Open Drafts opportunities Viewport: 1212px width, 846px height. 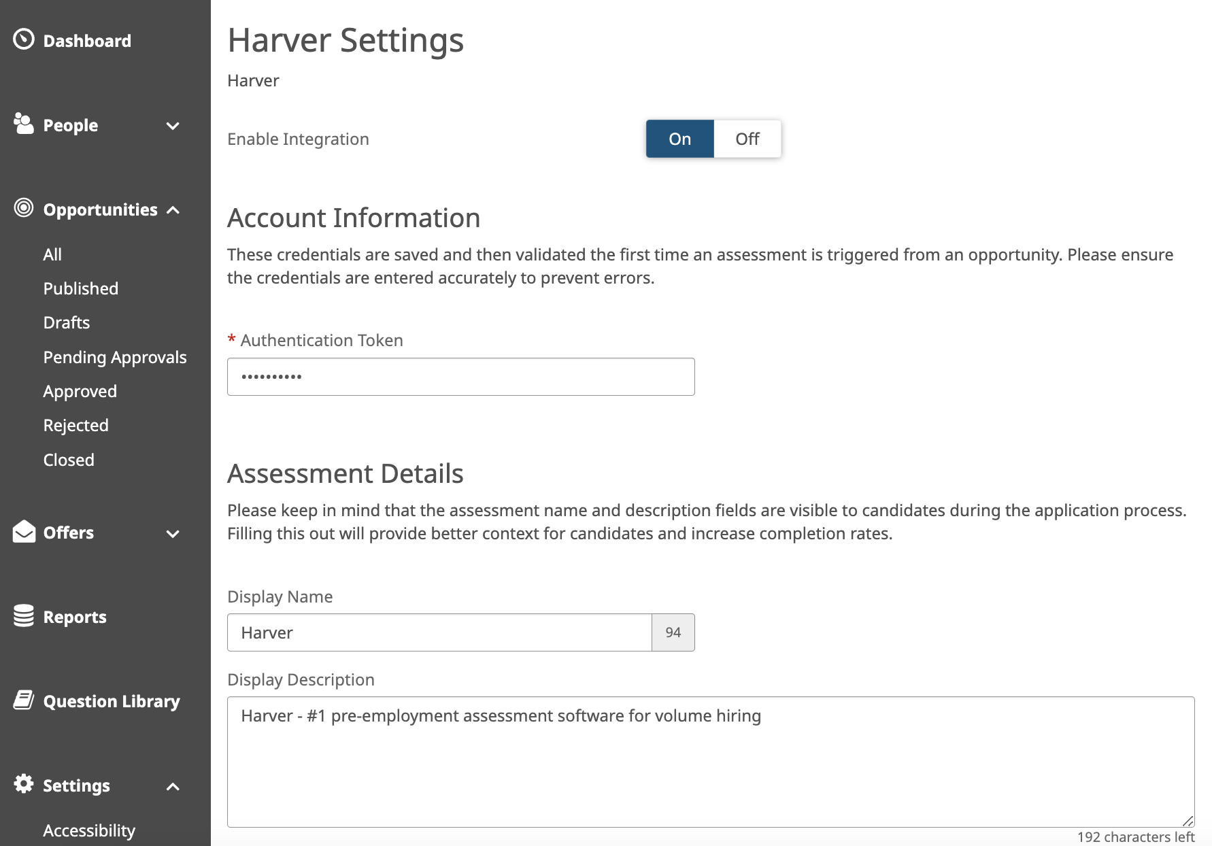tap(67, 322)
